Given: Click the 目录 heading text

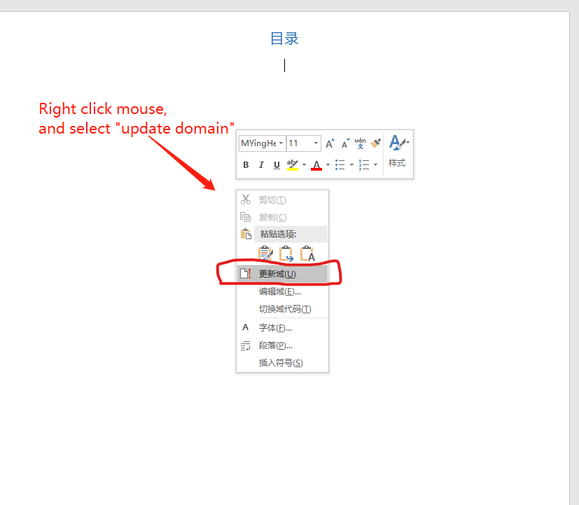Looking at the screenshot, I should [x=284, y=38].
